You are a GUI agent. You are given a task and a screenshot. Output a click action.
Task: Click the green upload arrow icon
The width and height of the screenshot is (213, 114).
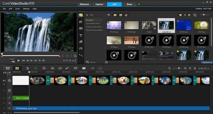coord(139,4)
